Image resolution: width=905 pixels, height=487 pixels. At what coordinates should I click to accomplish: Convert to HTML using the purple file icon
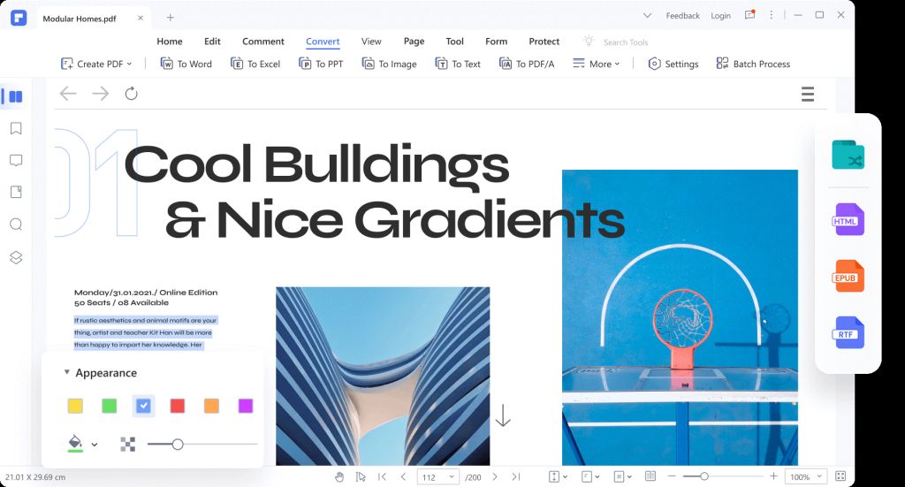pyautogui.click(x=848, y=220)
